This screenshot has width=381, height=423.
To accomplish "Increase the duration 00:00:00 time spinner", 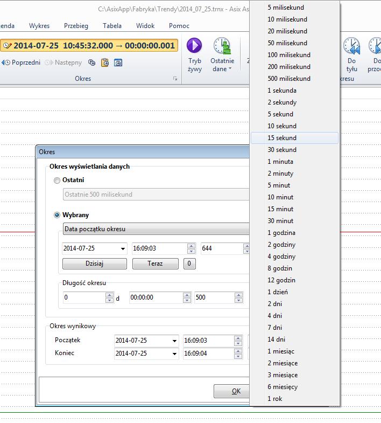I will pos(187,295).
